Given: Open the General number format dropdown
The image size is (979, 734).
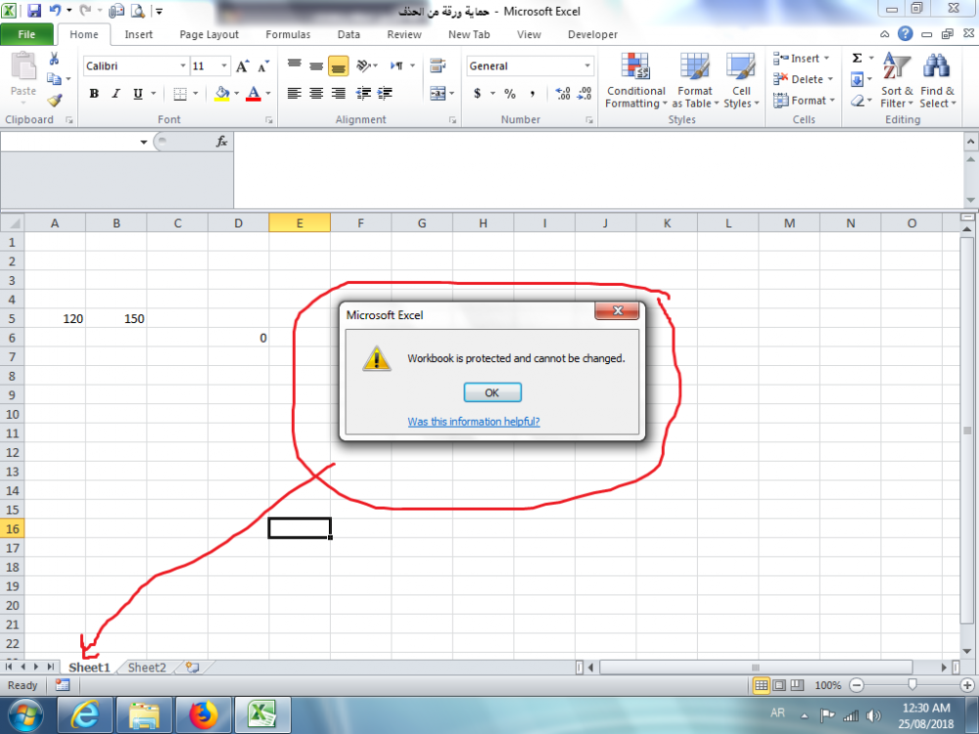Looking at the screenshot, I should [x=587, y=66].
